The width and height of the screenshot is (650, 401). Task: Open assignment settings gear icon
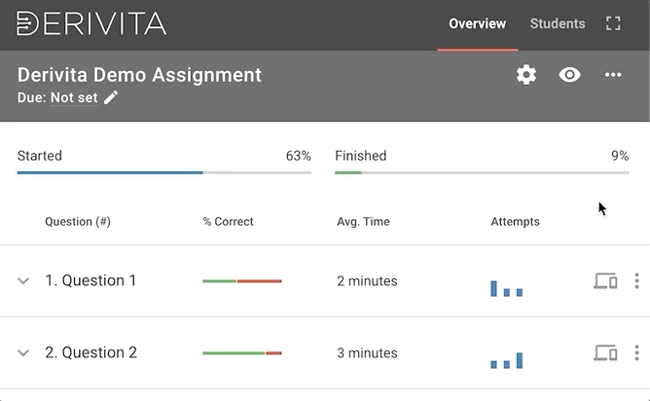pyautogui.click(x=526, y=75)
